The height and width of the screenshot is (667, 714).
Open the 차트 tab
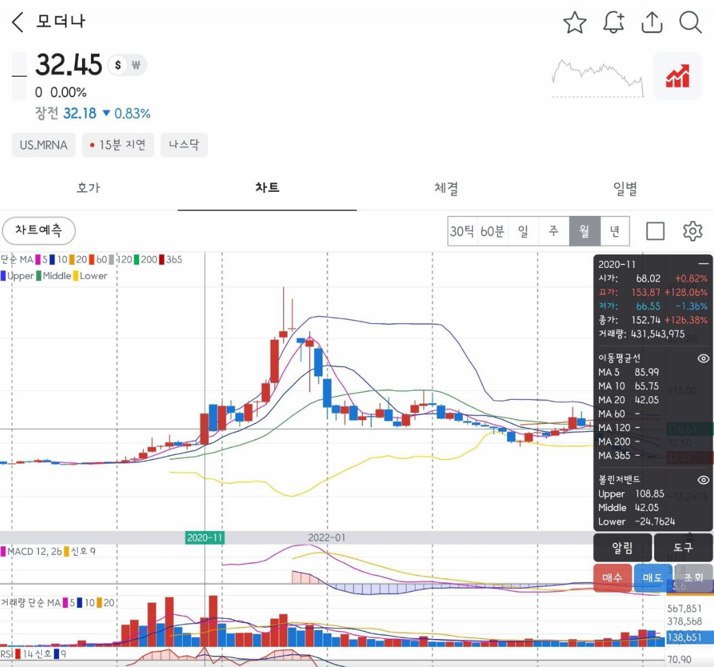(267, 188)
